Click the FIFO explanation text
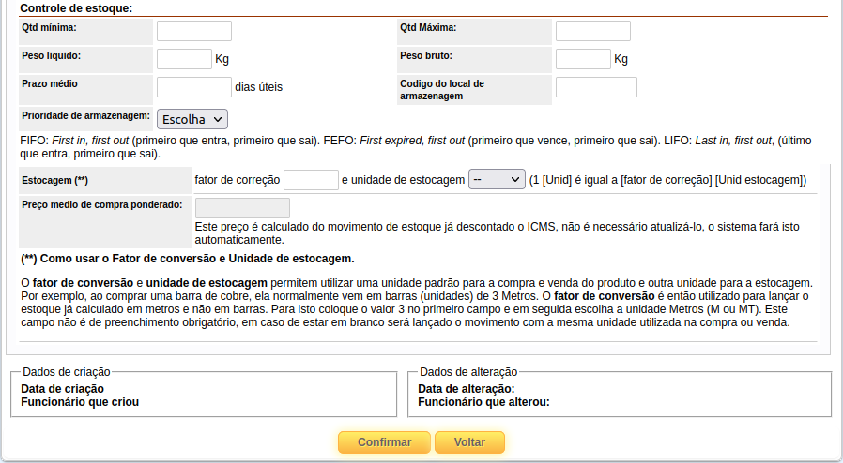The height and width of the screenshot is (463, 843). pos(413,145)
